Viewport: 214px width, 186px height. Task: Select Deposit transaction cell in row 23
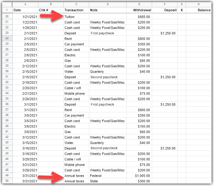[x=76, y=33]
